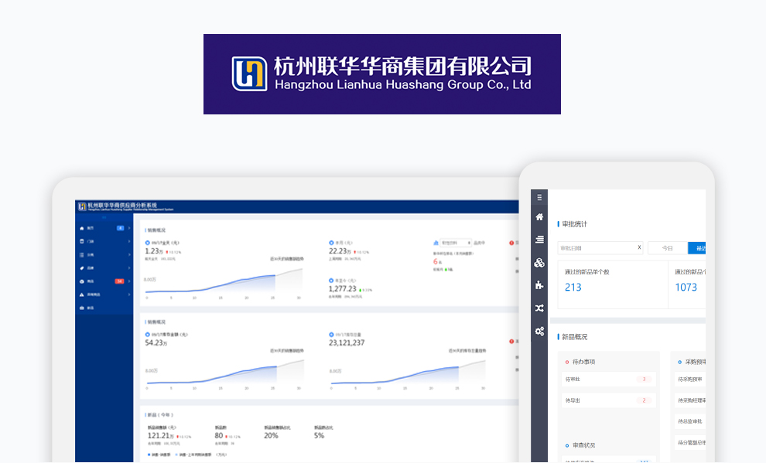The image size is (766, 463).
Task: Open the gears settings icon in tablet sidebar
Action: [539, 332]
